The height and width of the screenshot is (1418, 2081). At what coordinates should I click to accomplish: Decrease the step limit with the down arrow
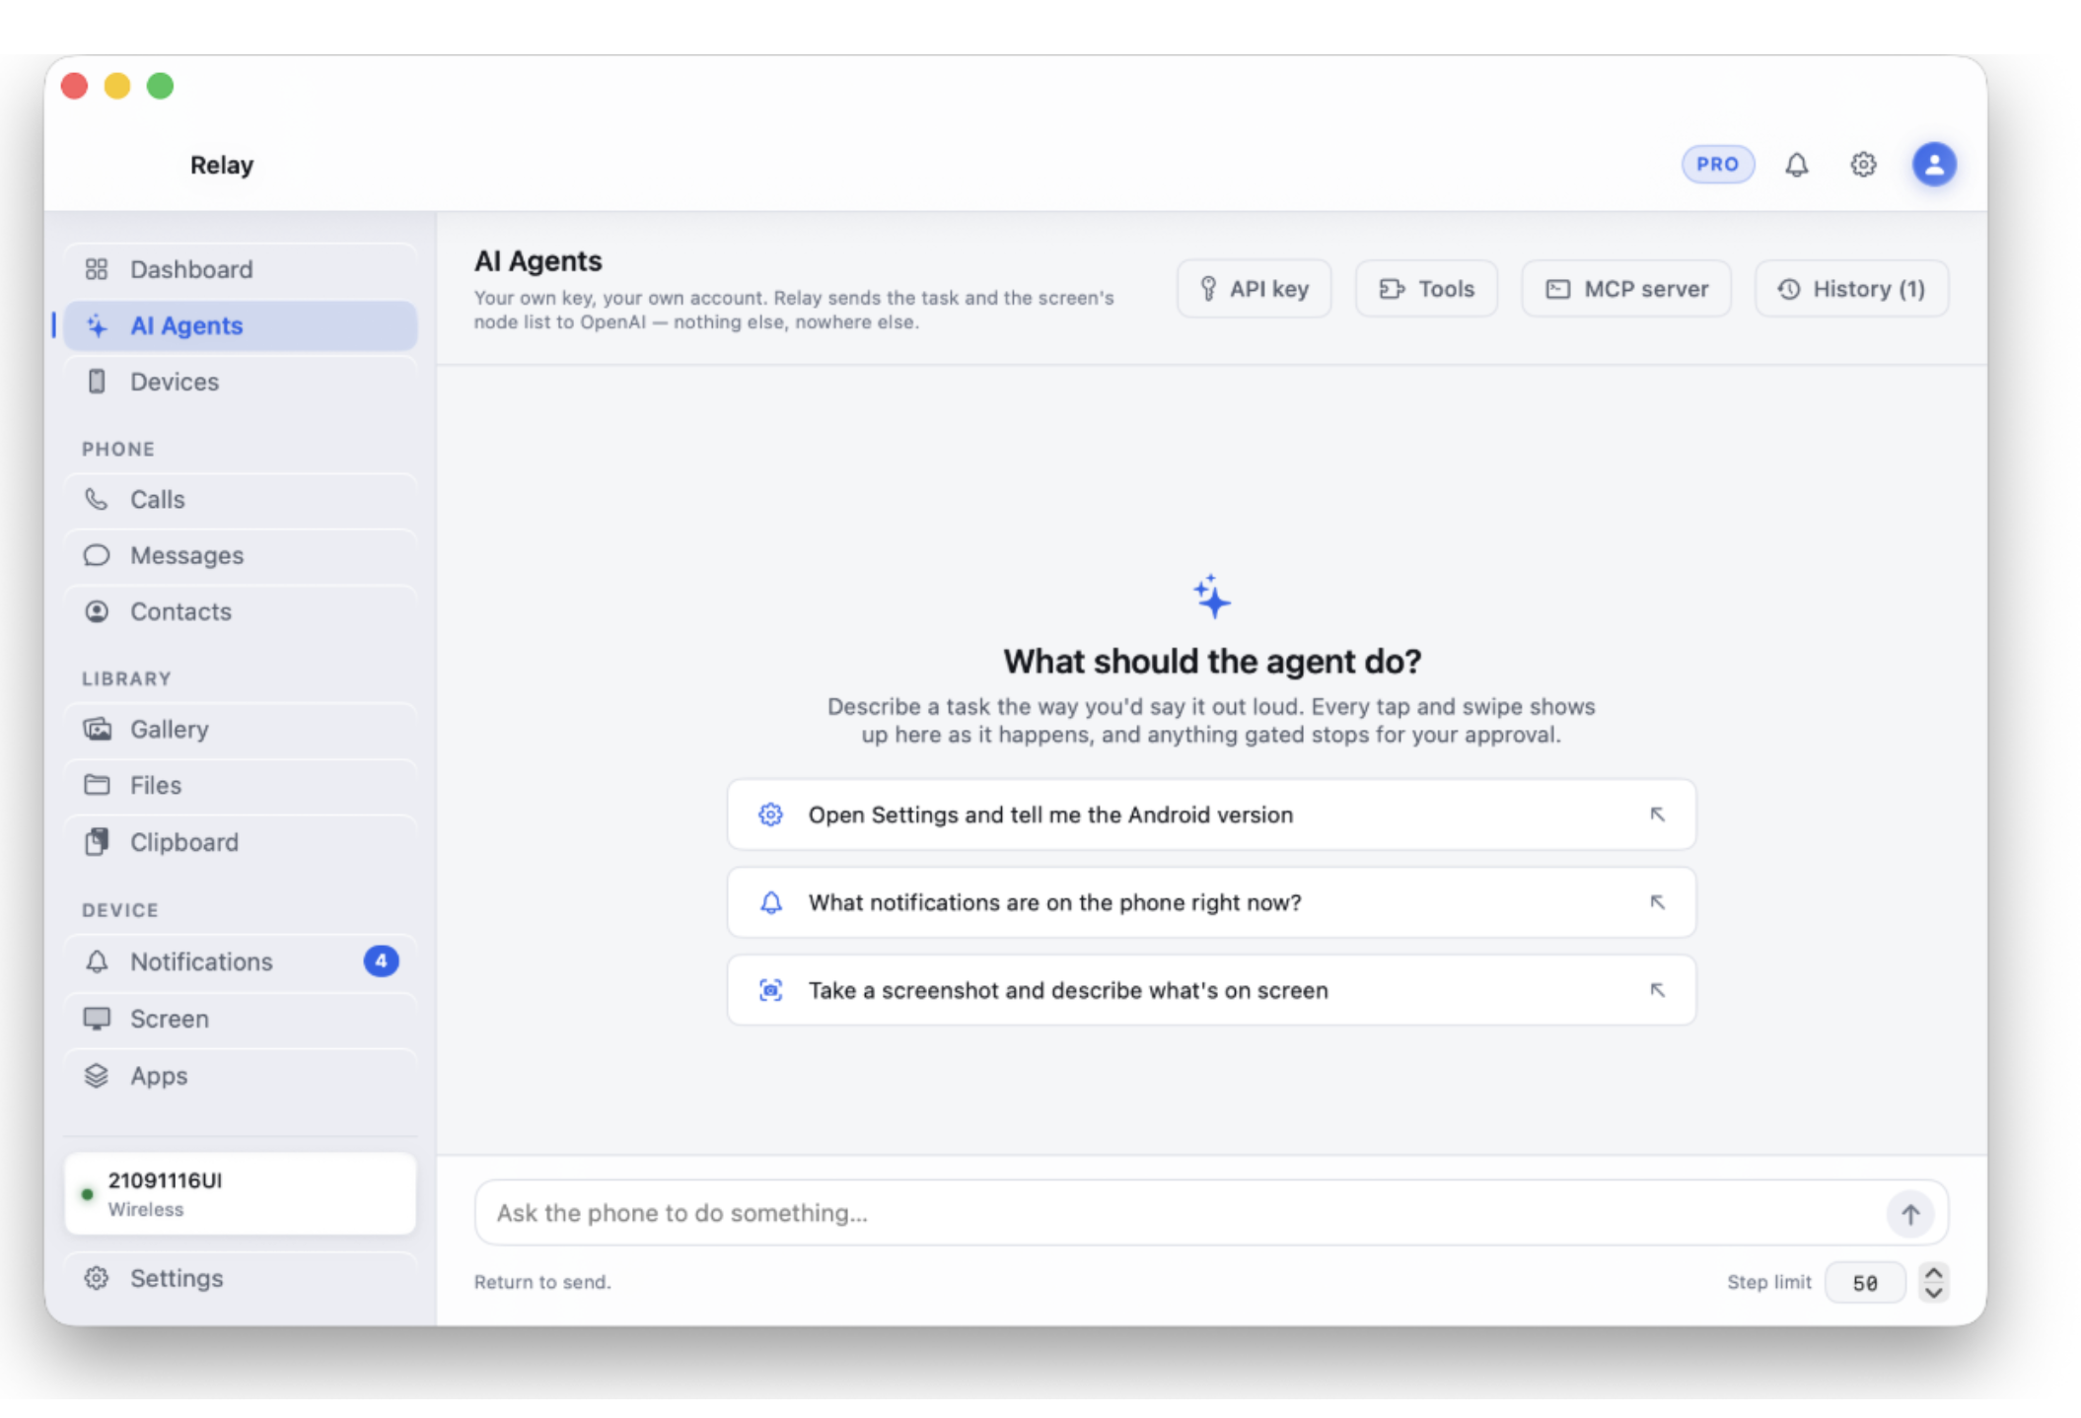[1933, 1293]
